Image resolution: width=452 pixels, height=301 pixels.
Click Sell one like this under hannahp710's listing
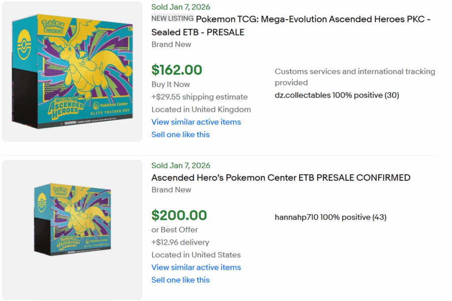pos(181,280)
